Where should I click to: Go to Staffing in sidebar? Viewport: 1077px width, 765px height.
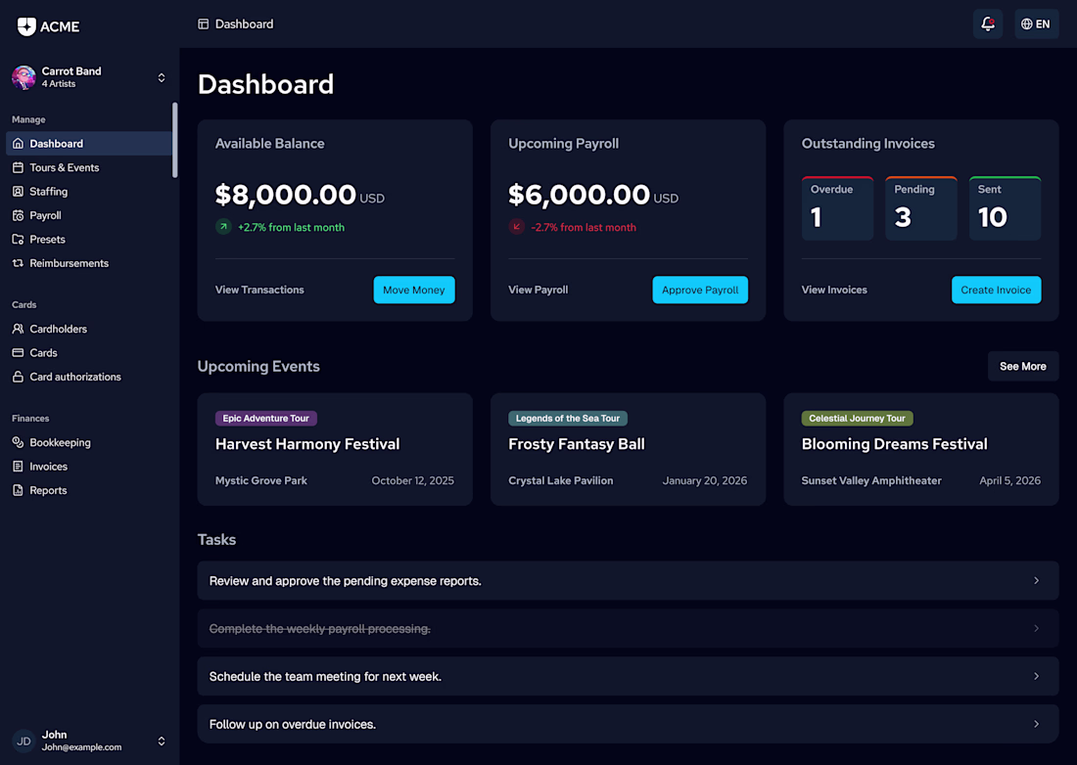(88, 192)
